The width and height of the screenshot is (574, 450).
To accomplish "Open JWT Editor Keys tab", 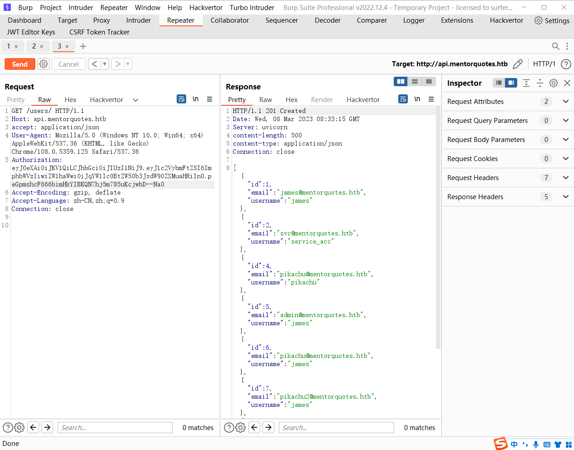I will coord(31,32).
